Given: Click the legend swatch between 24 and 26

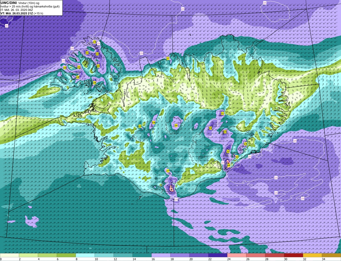Looking at the screenshot, I should point(237,255).
